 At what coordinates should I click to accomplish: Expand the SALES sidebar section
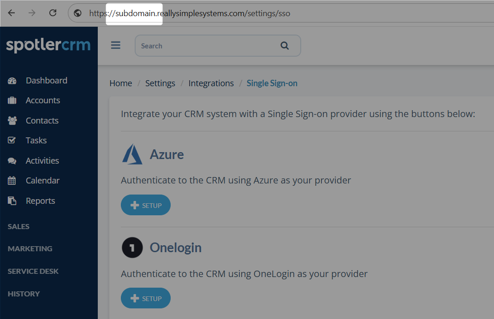point(18,227)
